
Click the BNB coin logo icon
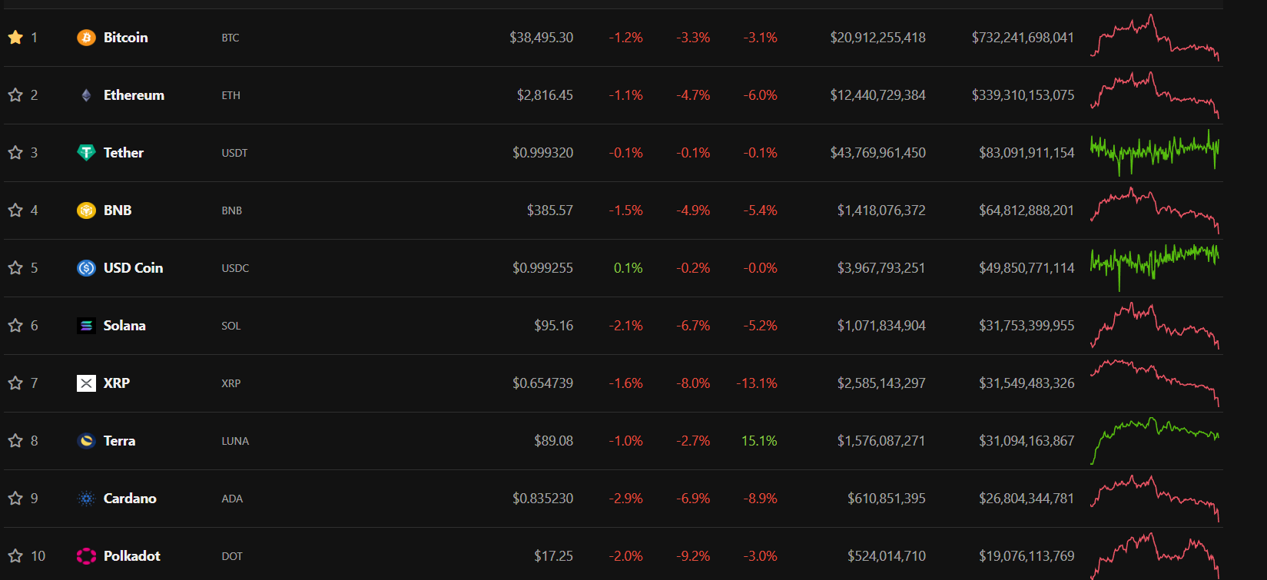point(86,210)
